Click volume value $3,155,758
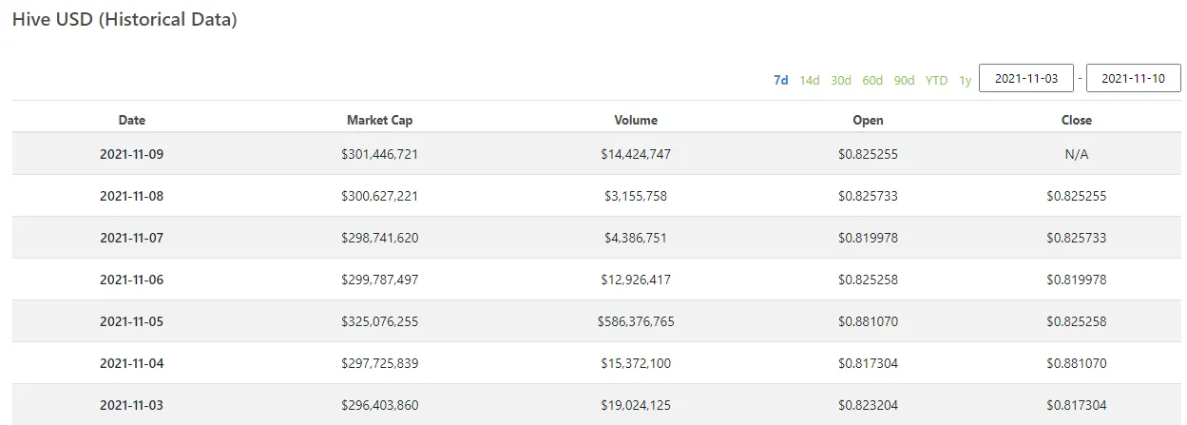 (x=636, y=196)
